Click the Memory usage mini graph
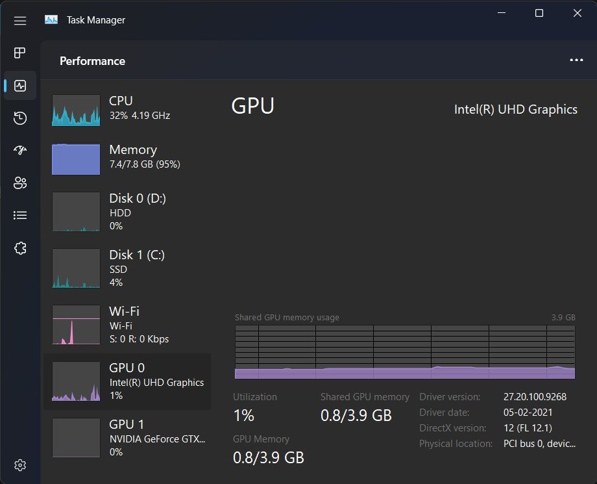This screenshot has width=597, height=484. coord(76,159)
